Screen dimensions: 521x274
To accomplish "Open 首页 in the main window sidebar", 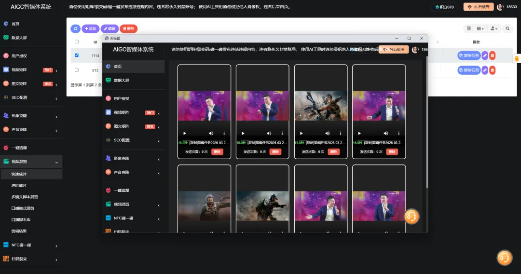I will (x=31, y=24).
